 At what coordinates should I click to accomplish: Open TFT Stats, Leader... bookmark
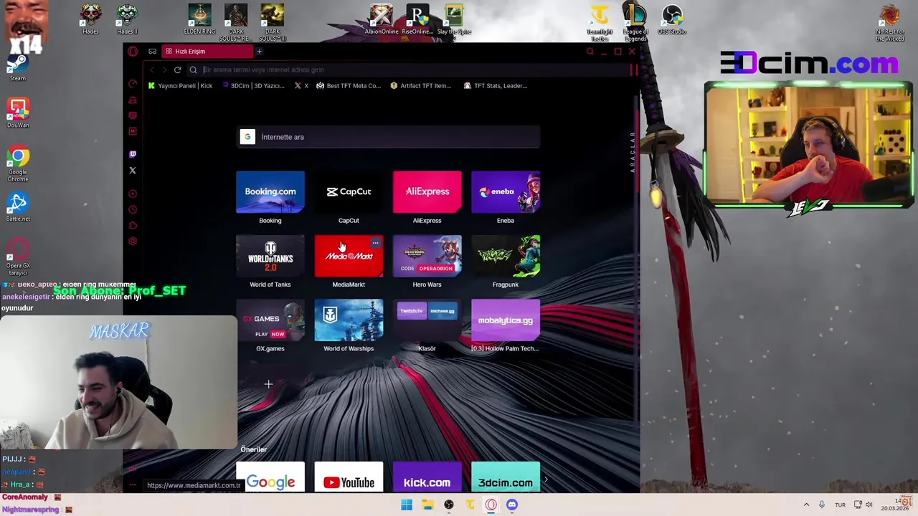point(496,86)
